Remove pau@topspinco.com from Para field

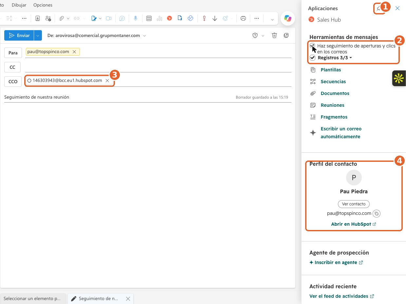74,52
